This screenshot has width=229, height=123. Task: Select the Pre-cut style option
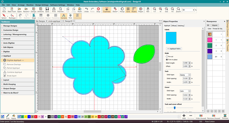[167, 56]
